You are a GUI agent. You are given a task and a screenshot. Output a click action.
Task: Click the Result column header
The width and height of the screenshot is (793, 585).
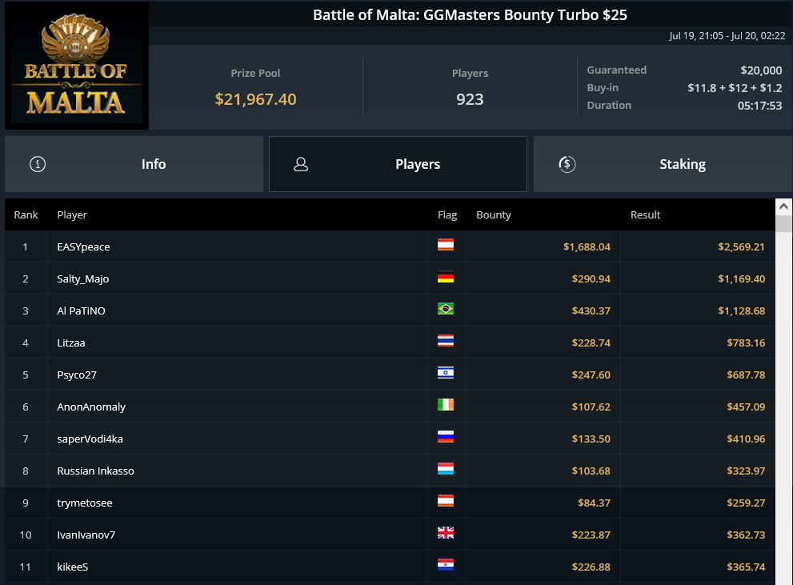click(x=645, y=215)
